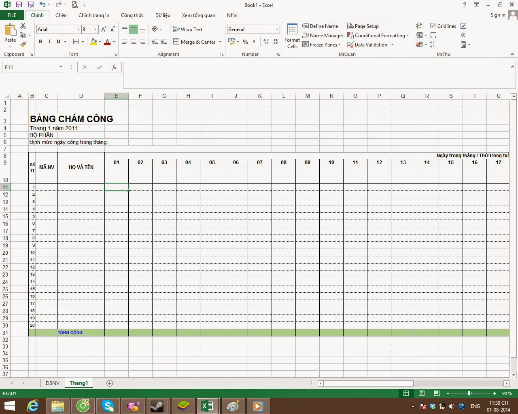Switch to the Chèn ribbon tab
518x414 pixels.
pos(61,15)
